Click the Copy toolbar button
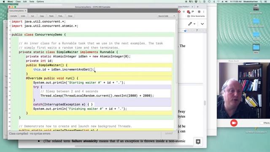 point(42,16)
